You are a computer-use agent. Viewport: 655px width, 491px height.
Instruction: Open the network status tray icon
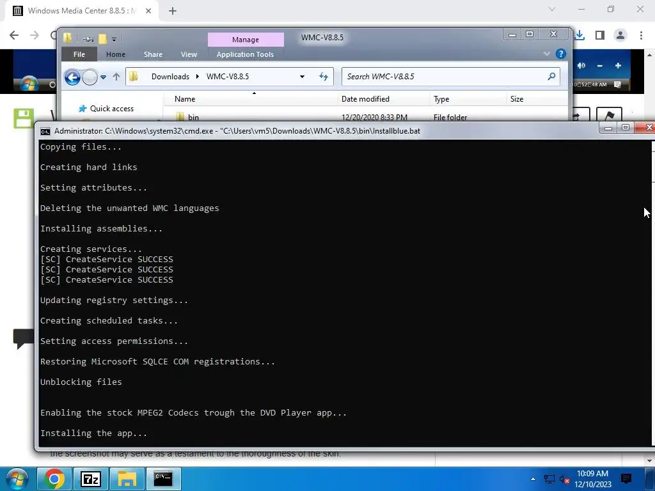(x=549, y=479)
